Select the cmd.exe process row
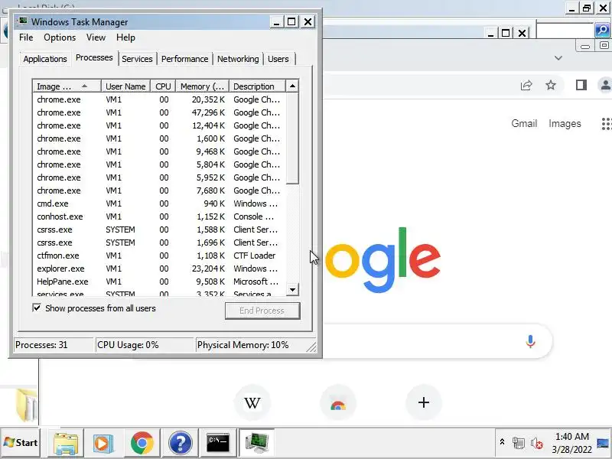The height and width of the screenshot is (459, 612). click(159, 203)
